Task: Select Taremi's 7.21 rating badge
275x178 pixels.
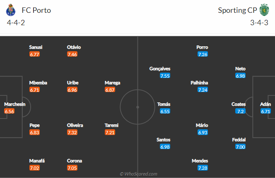Action: coord(111,132)
